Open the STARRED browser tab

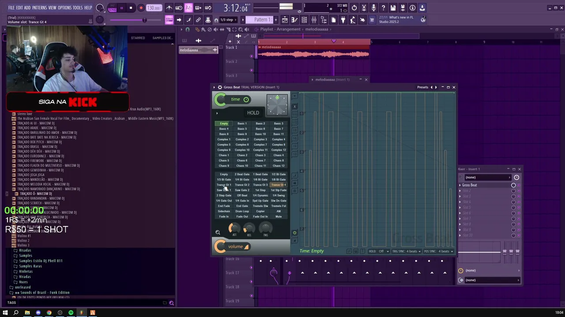(138, 38)
